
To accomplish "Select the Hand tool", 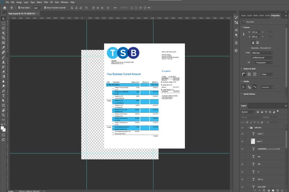I will click(x=3, y=110).
